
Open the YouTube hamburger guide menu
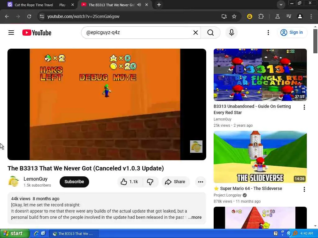click(11, 33)
